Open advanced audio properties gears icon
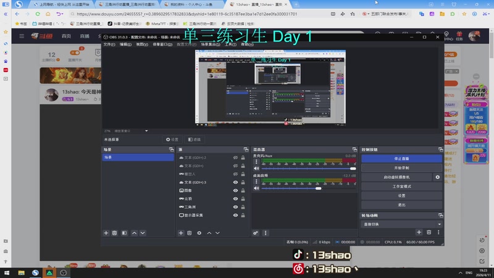494x278 pixels. point(256,233)
